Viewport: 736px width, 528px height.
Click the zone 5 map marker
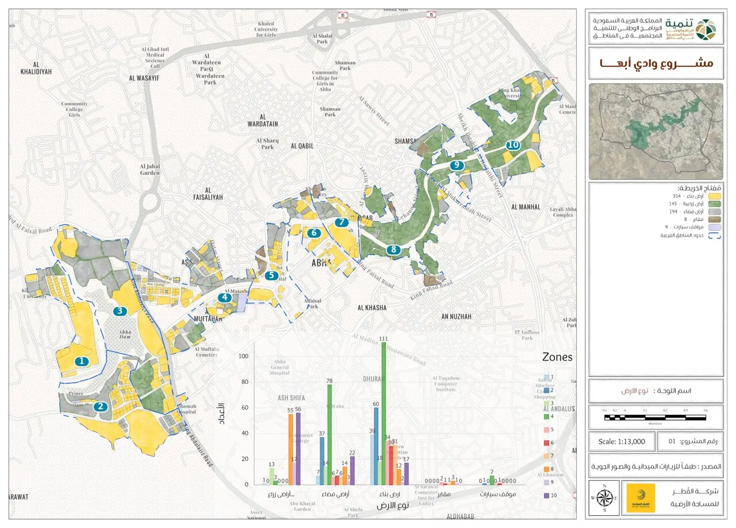271,275
